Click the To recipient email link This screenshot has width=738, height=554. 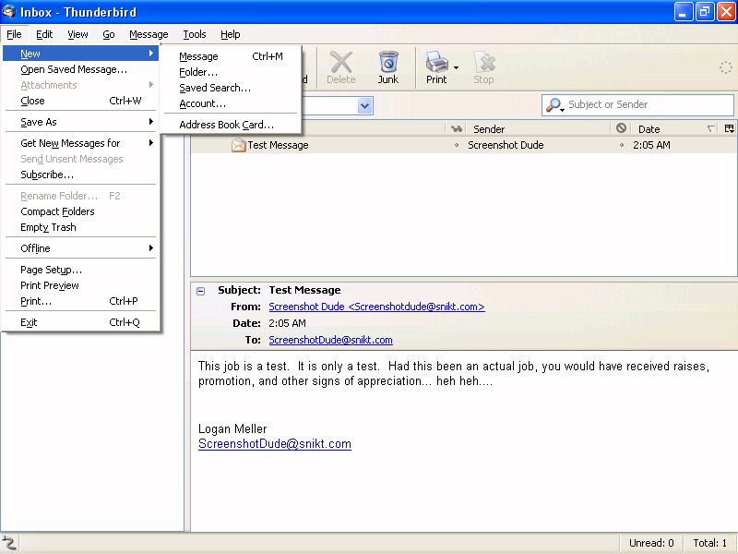pos(330,340)
